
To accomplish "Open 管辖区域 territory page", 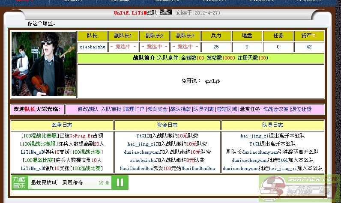I will [227, 109].
